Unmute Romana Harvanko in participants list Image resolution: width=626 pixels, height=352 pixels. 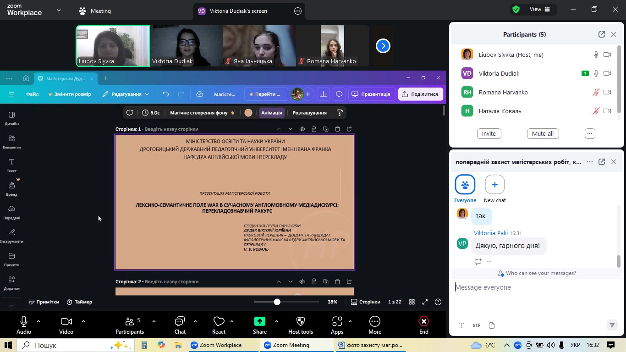pos(596,92)
